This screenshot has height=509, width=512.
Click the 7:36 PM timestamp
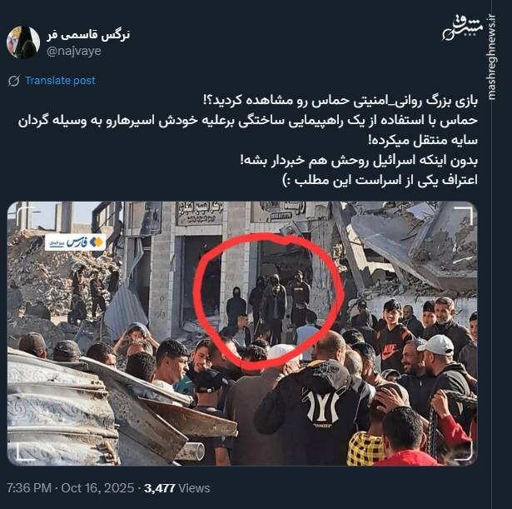[29, 488]
